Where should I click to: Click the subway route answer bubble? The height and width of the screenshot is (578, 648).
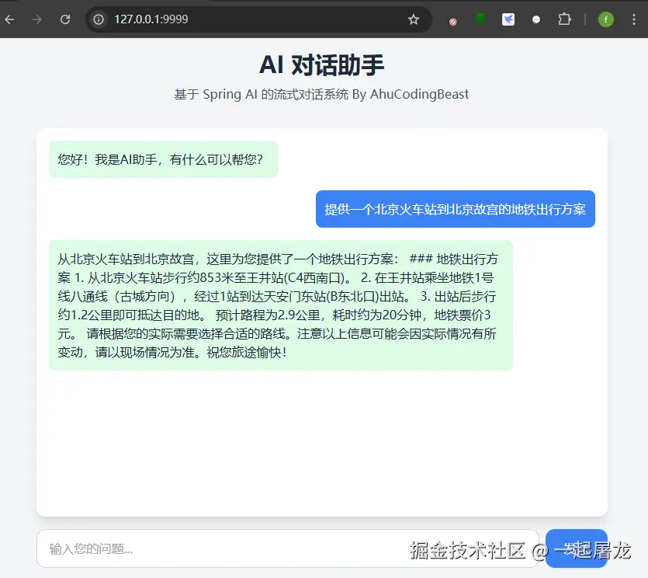coord(281,305)
